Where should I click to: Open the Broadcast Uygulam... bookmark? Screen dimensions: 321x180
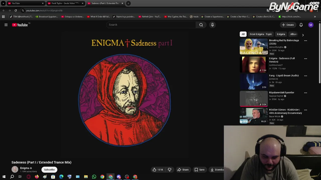(47, 17)
